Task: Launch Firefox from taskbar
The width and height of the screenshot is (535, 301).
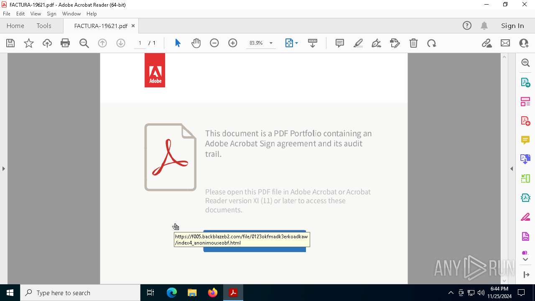Action: (x=213, y=293)
